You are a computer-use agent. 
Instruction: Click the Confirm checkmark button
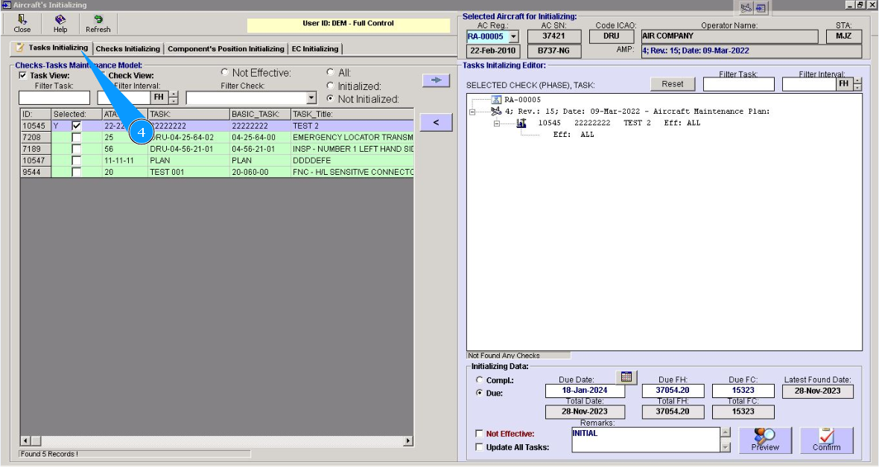tap(826, 440)
